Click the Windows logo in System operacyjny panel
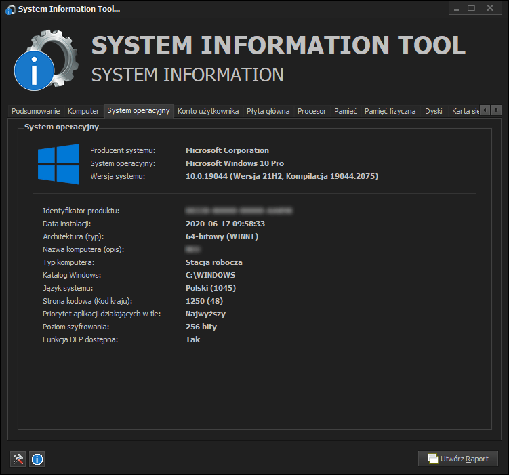Screen dimensions: 509x475 (58, 164)
